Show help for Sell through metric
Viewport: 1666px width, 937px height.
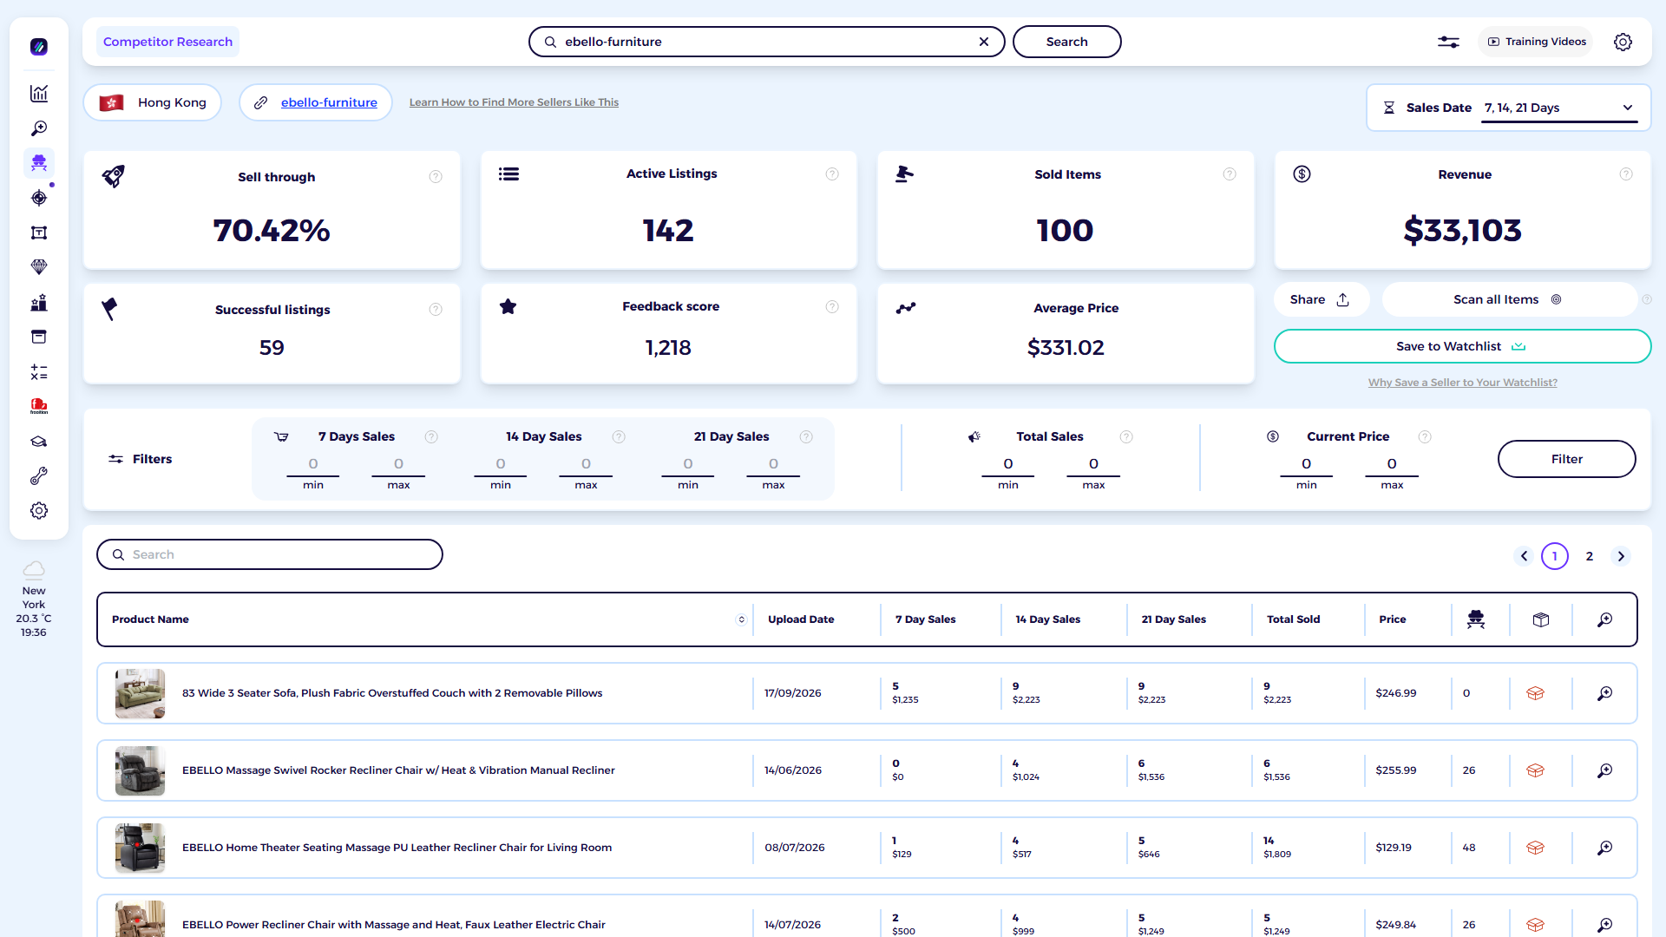click(436, 177)
